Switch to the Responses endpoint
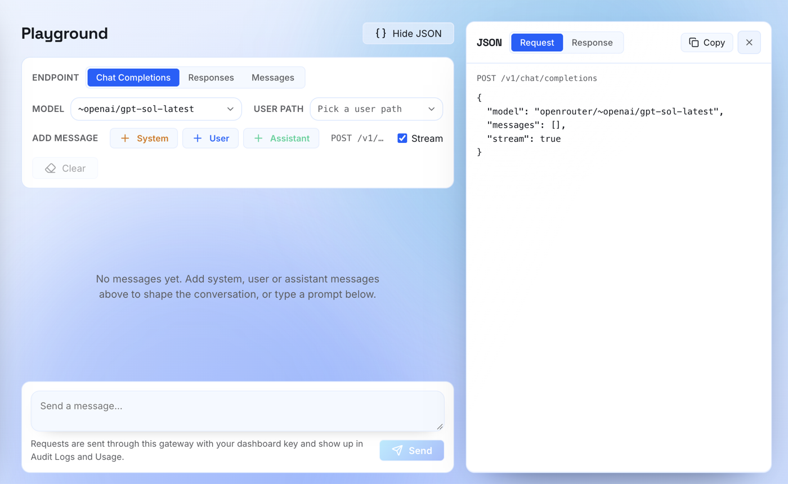This screenshot has width=788, height=484. click(211, 78)
